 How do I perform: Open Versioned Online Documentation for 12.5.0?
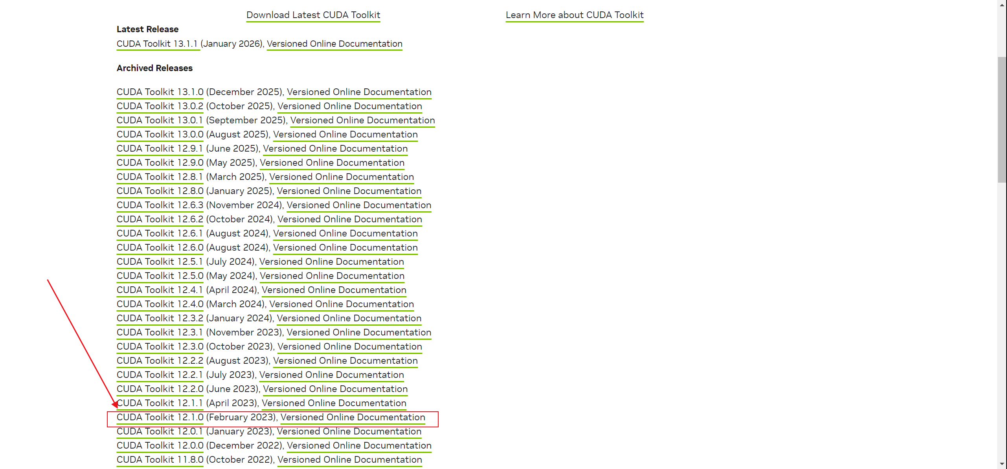pos(332,276)
